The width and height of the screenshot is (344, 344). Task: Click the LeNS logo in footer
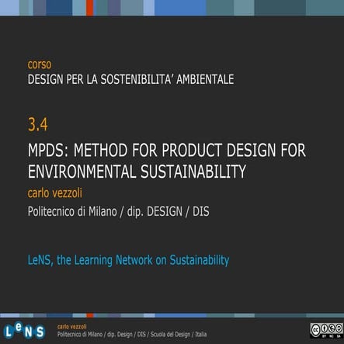25,331
